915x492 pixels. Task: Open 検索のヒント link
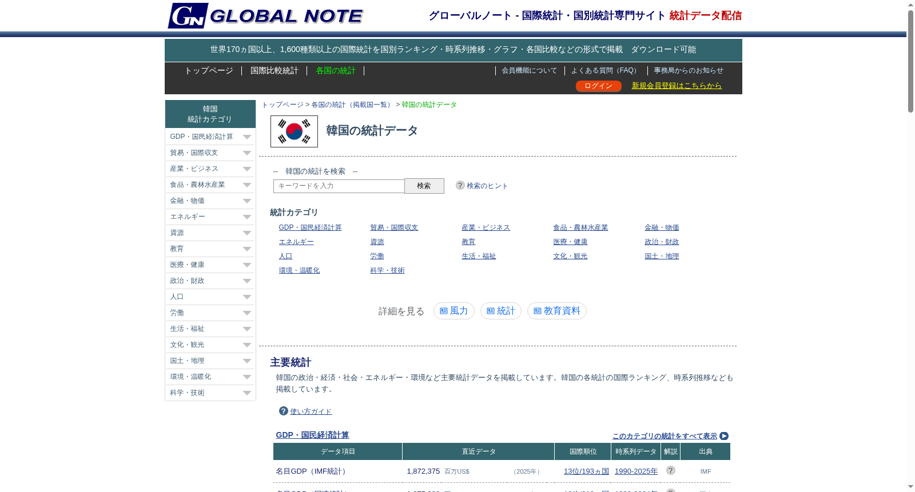pos(487,186)
